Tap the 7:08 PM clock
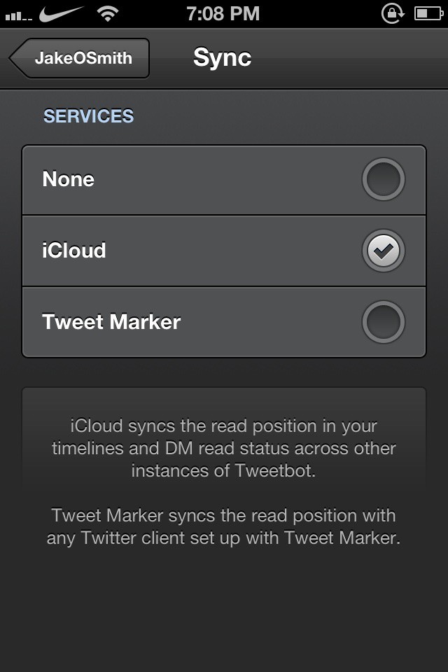The width and height of the screenshot is (448, 672). 223,13
